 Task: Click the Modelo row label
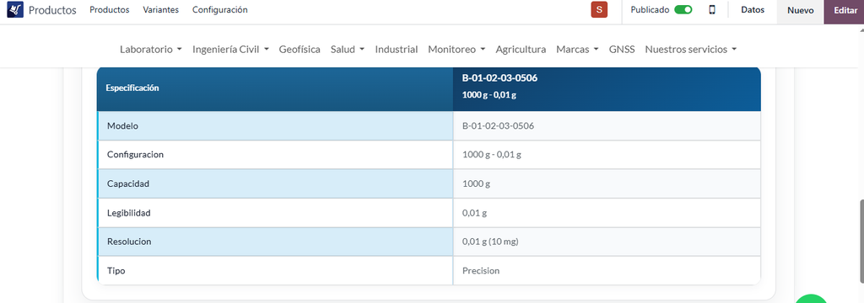pyautogui.click(x=123, y=126)
